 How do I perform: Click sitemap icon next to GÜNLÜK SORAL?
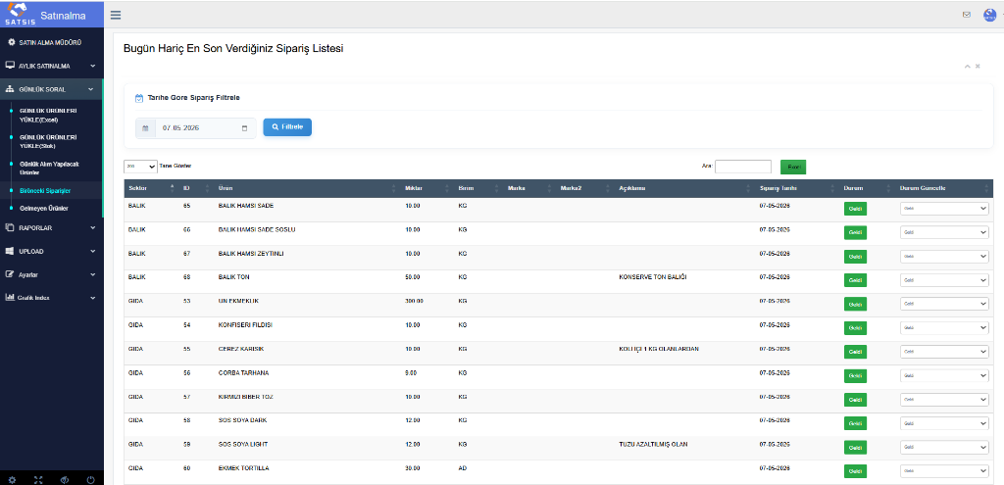coord(10,89)
